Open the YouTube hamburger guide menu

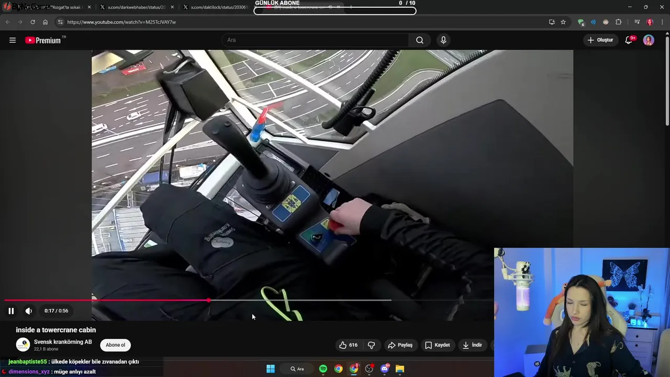coord(13,40)
